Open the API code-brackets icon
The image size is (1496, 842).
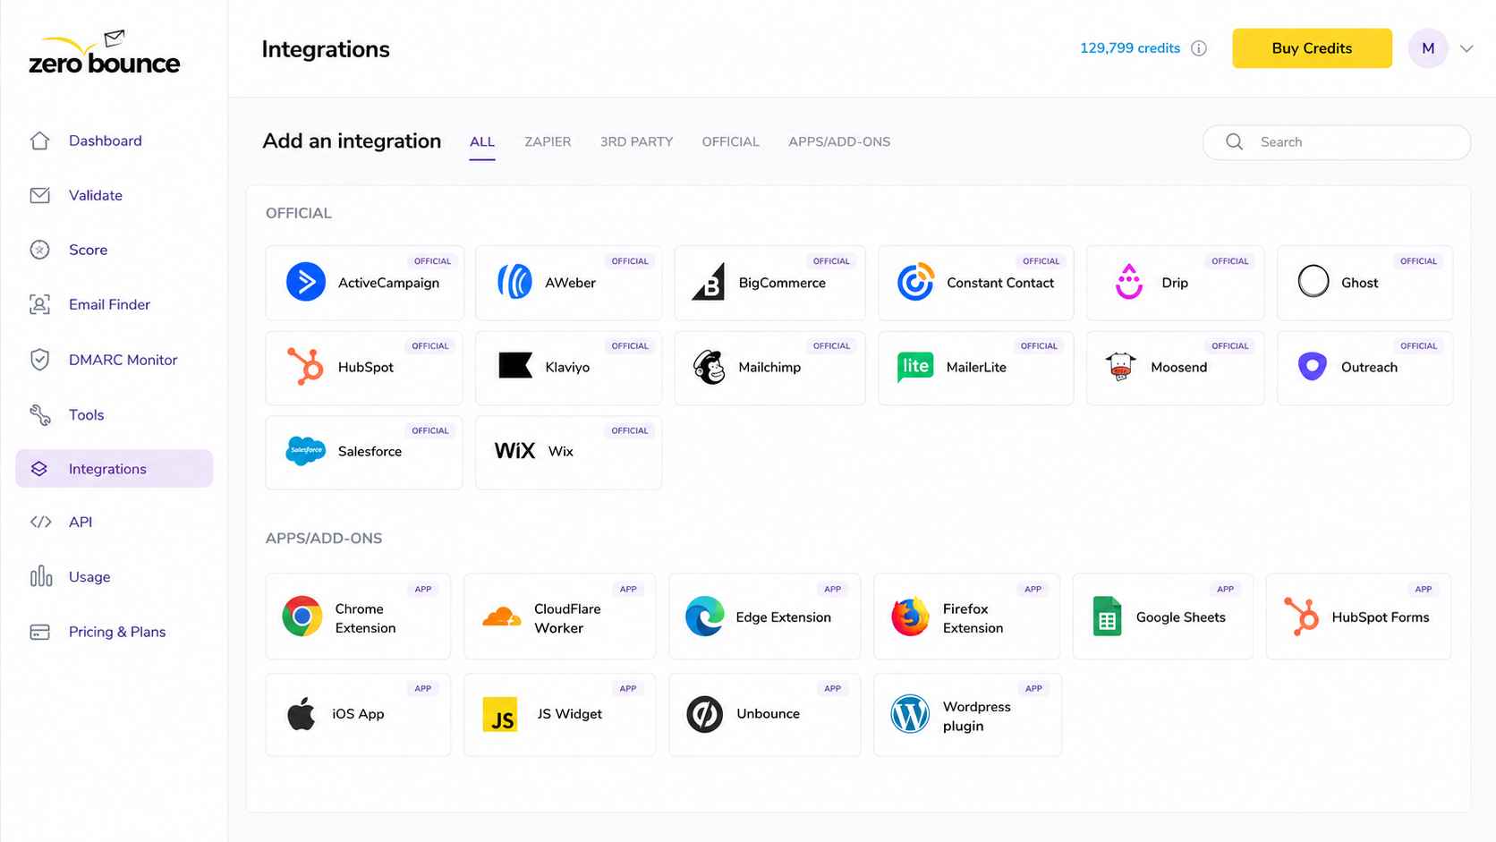pos(40,522)
